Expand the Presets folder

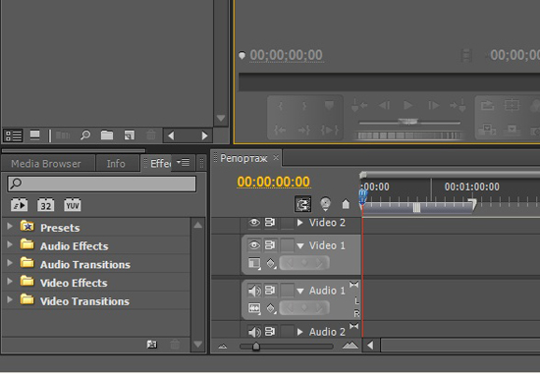pyautogui.click(x=10, y=226)
